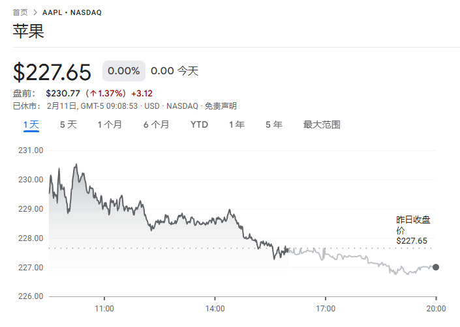Select the 1天 range tab
This screenshot has width=460, height=327.
click(31, 124)
